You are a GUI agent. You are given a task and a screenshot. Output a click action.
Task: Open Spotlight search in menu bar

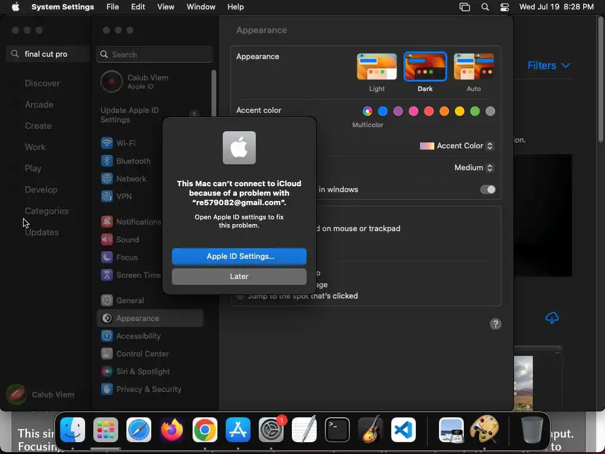coord(485,7)
